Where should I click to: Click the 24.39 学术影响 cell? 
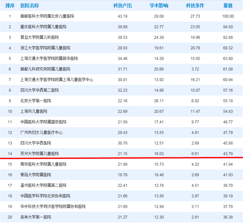click(x=159, y=37)
